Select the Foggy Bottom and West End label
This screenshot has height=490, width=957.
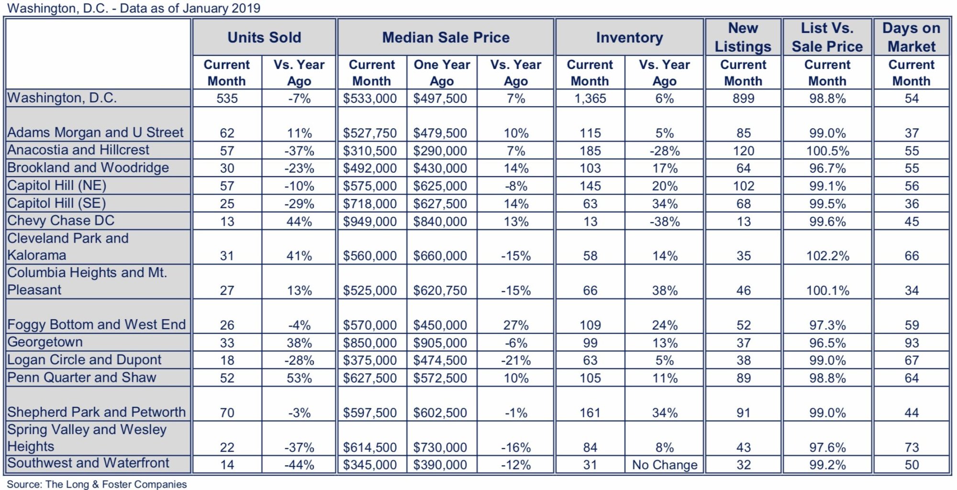97,324
